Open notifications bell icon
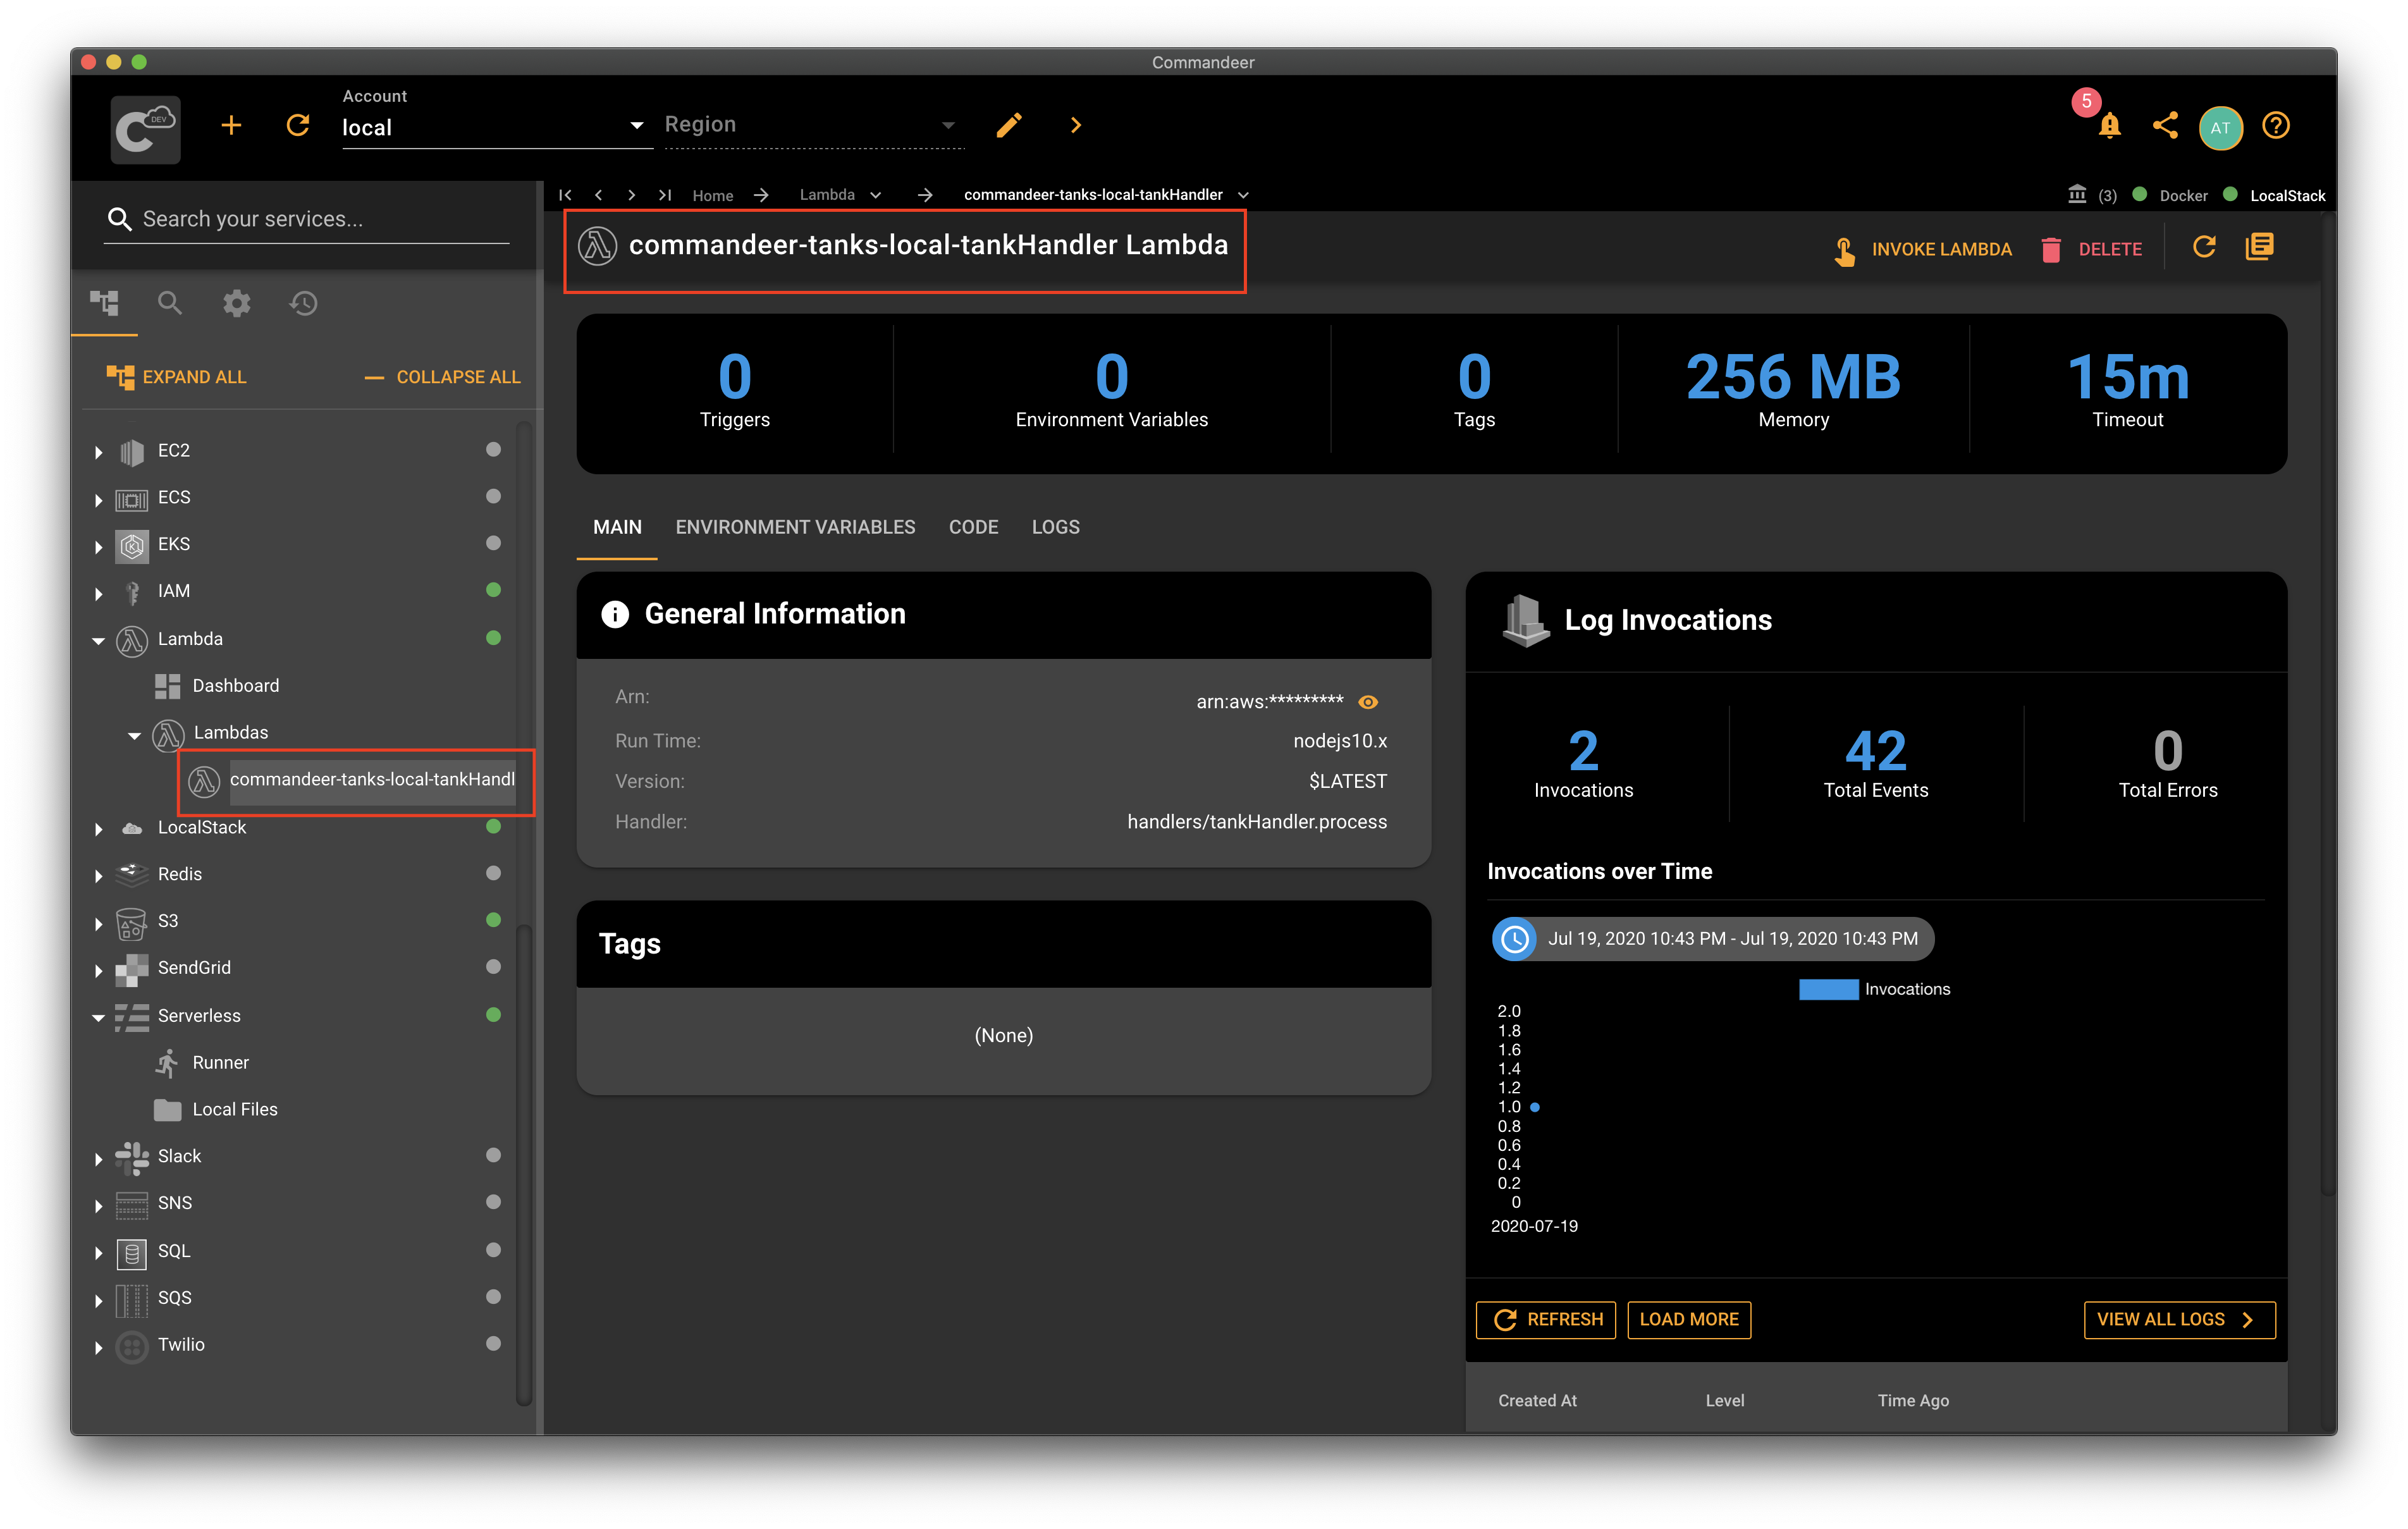 pyautogui.click(x=2110, y=125)
